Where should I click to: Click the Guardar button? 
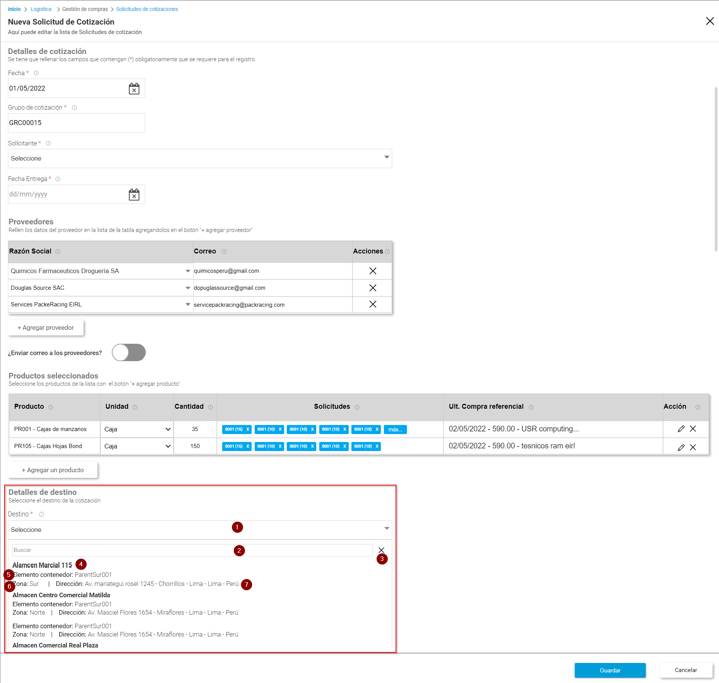pos(610,670)
